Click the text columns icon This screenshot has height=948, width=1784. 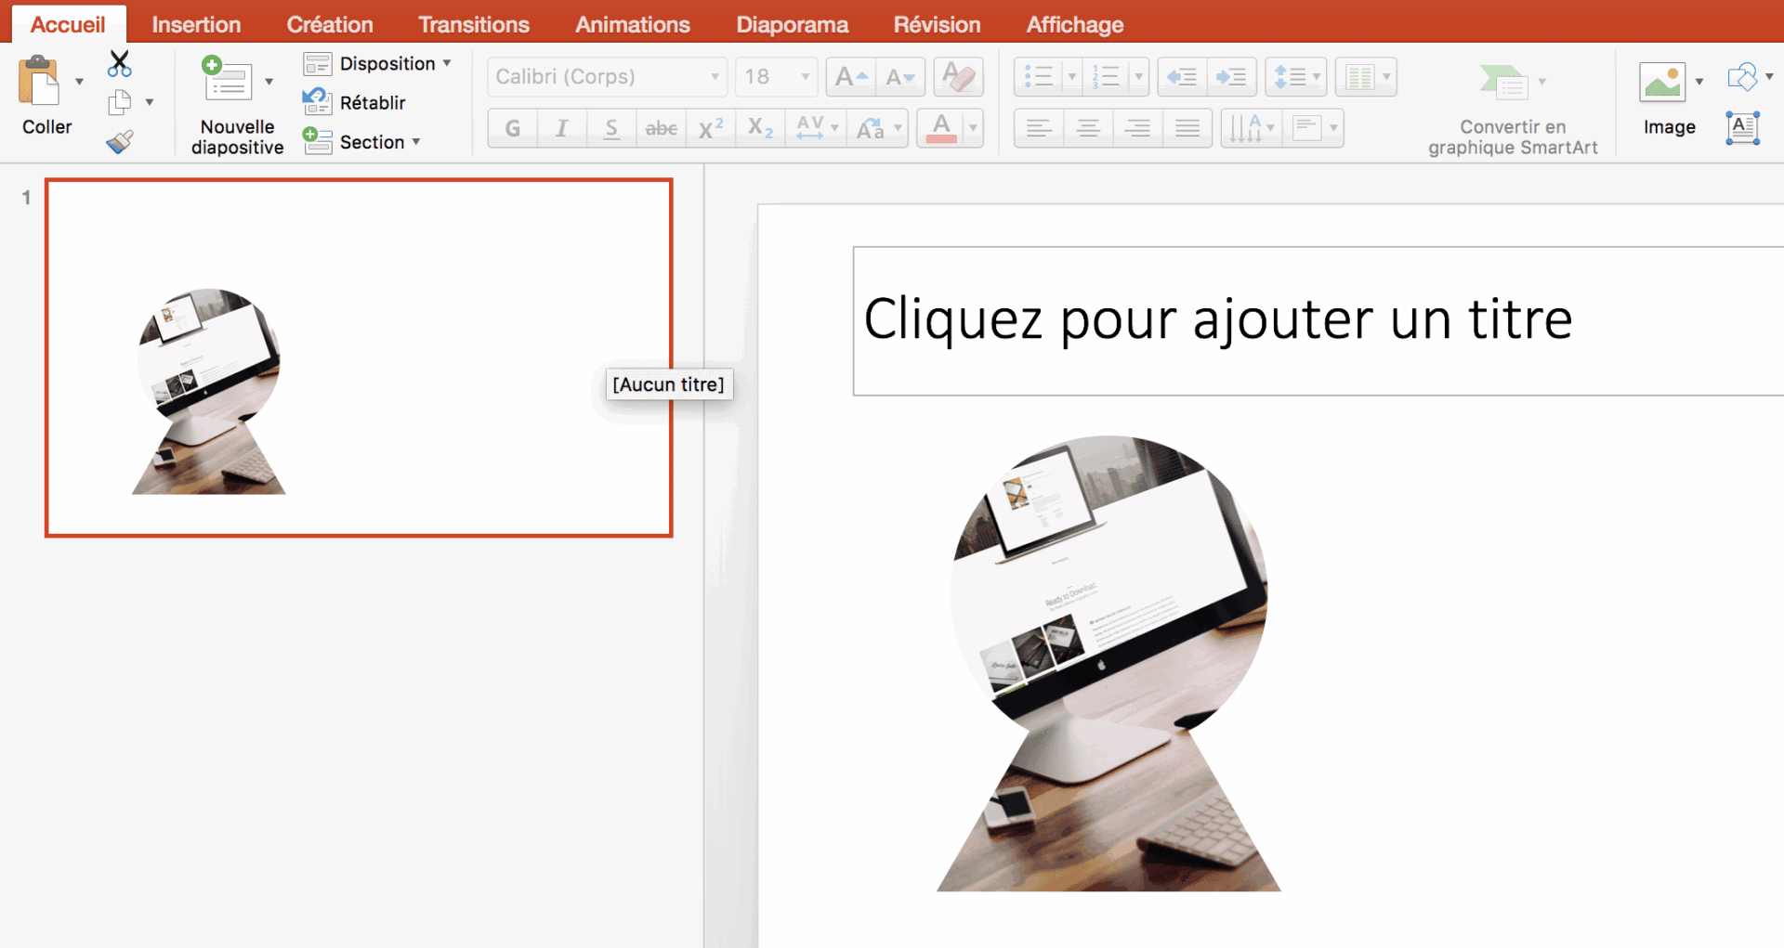pyautogui.click(x=1359, y=77)
